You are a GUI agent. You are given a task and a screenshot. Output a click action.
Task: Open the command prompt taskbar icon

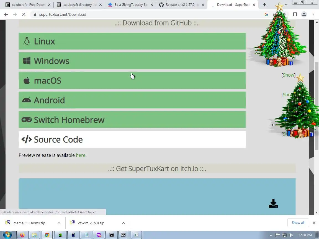[112, 235]
